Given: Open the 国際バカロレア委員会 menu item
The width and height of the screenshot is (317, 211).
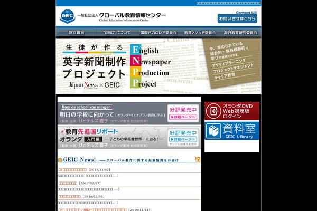Looking at the screenshot, I should [x=158, y=33].
